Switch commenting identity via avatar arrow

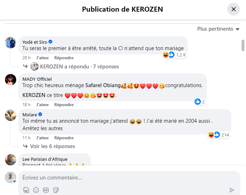[x=15, y=181]
